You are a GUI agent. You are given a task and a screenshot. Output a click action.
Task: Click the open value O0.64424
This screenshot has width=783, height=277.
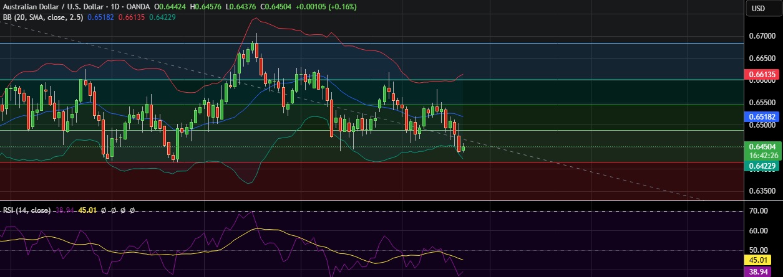(x=170, y=7)
